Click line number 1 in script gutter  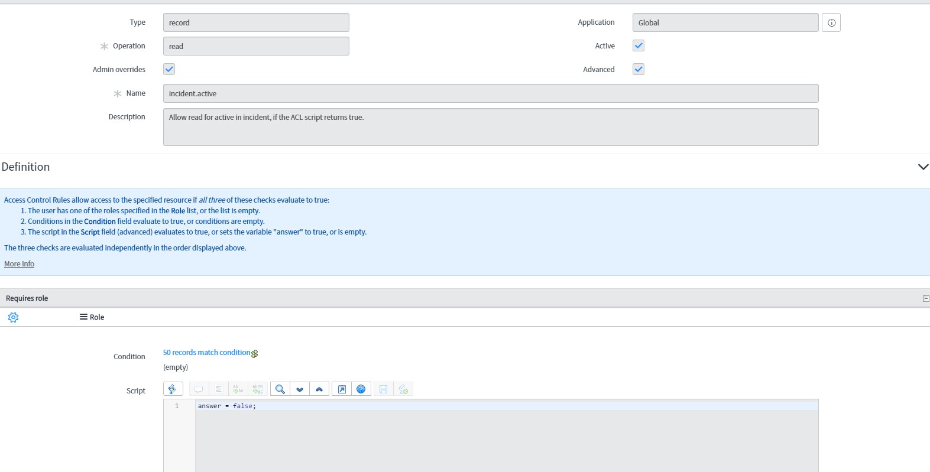177,406
